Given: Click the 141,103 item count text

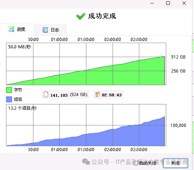Looking at the screenshot, I should (x=59, y=95).
